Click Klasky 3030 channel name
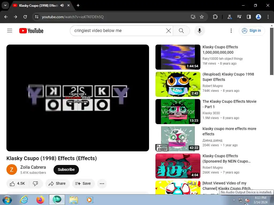Screen dimensions: 274x205 (211, 113)
